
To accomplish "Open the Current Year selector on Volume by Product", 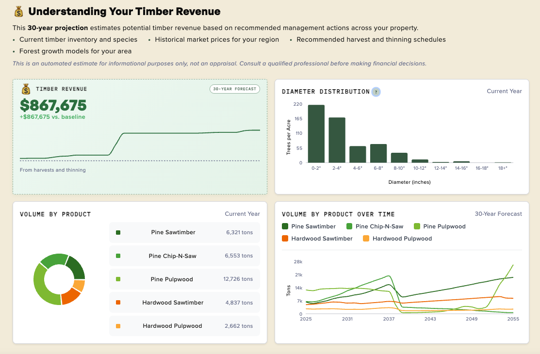I will [242, 214].
